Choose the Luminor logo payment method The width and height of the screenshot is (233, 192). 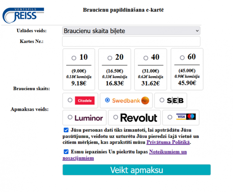coord(89,118)
